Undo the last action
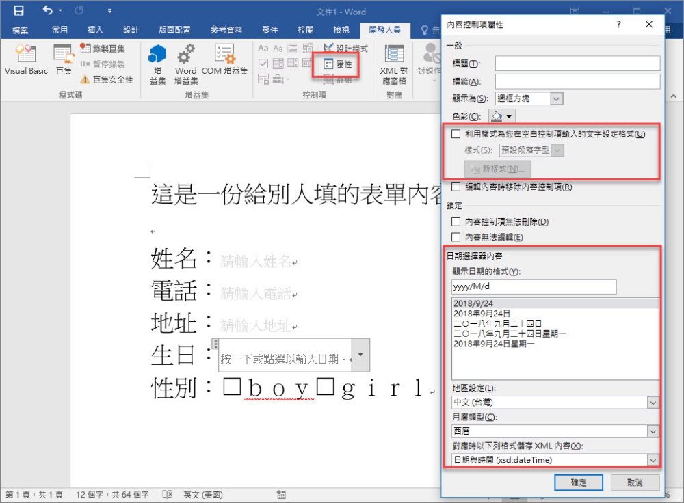The width and height of the screenshot is (684, 503). point(47,10)
